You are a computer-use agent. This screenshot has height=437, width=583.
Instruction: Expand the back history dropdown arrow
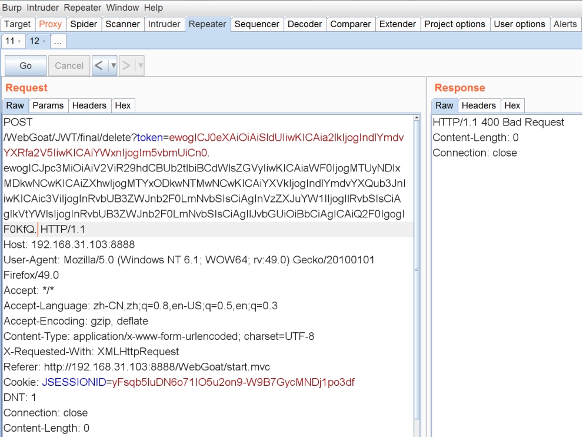[x=113, y=66]
